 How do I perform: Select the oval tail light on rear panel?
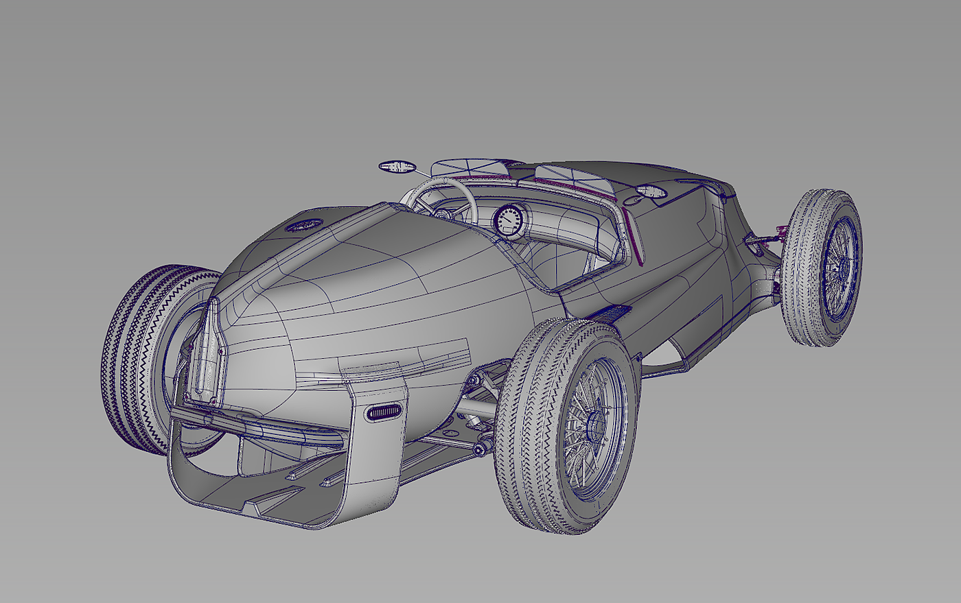pos(384,412)
